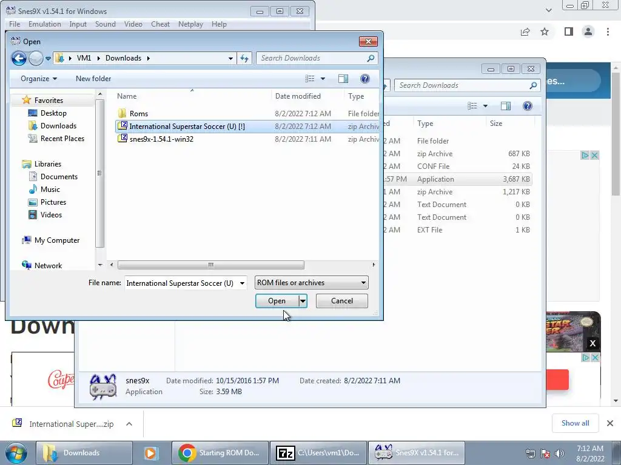Select snes9x-1.54.1-win32 archive
This screenshot has height=465, width=621.
[x=161, y=139]
